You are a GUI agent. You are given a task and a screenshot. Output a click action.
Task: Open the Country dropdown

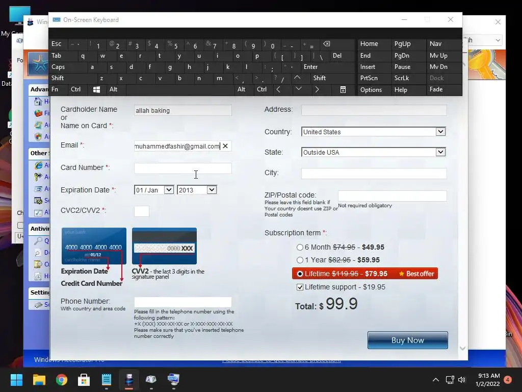point(440,132)
